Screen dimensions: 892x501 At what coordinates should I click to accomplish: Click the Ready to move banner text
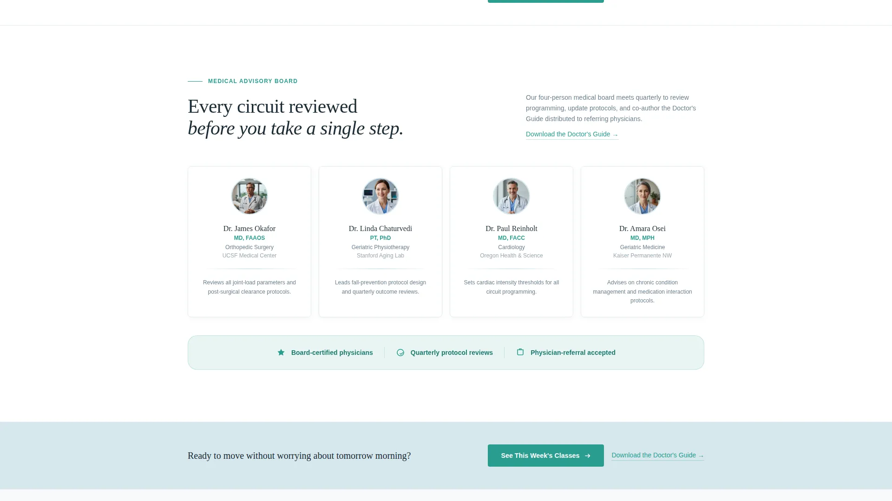[299, 456]
